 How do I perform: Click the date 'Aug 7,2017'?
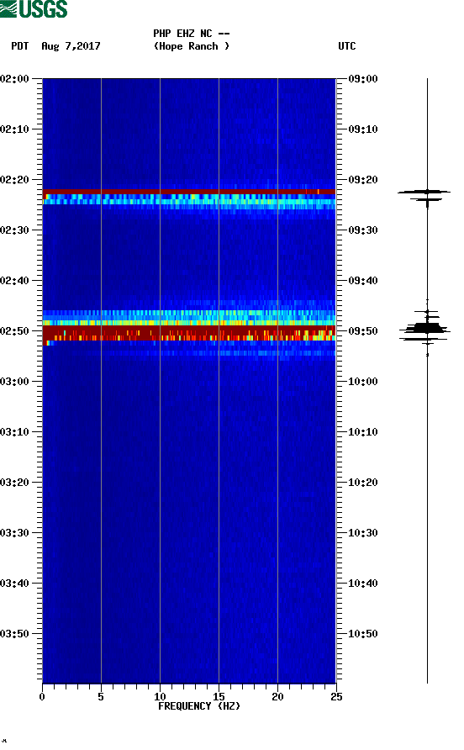pos(71,46)
